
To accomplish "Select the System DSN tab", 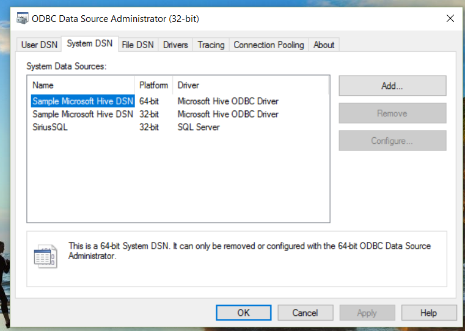I will pos(89,44).
